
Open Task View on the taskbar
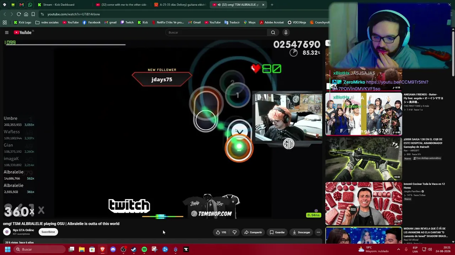pyautogui.click(x=71, y=249)
